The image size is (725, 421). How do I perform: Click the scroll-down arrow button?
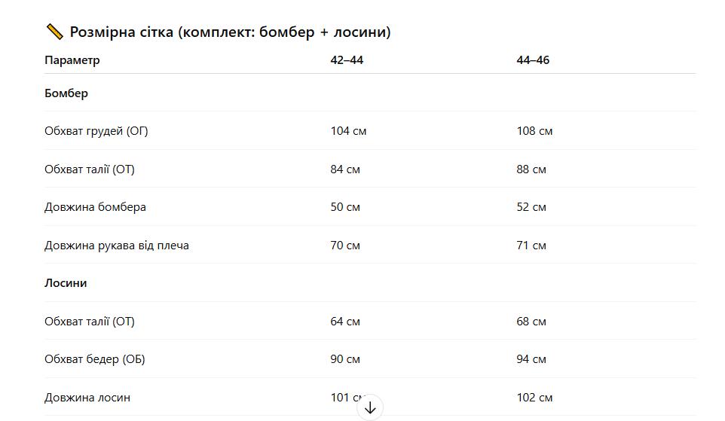(370, 407)
